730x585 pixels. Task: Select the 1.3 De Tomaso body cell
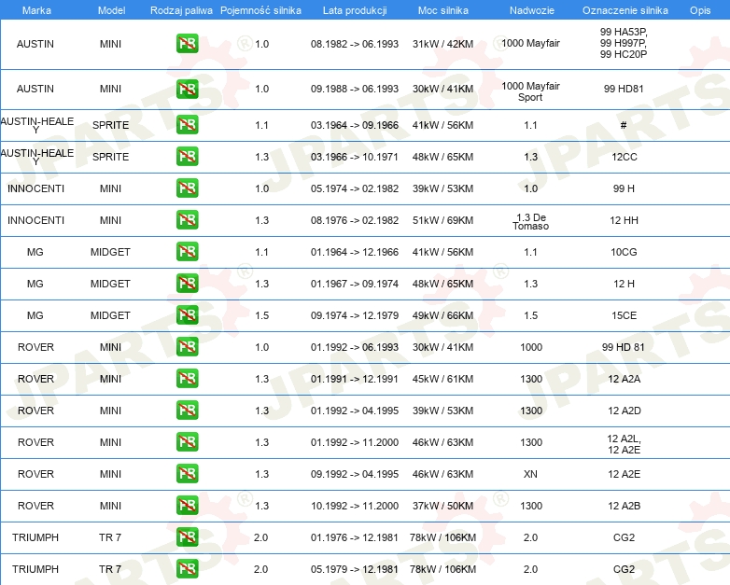click(x=531, y=221)
